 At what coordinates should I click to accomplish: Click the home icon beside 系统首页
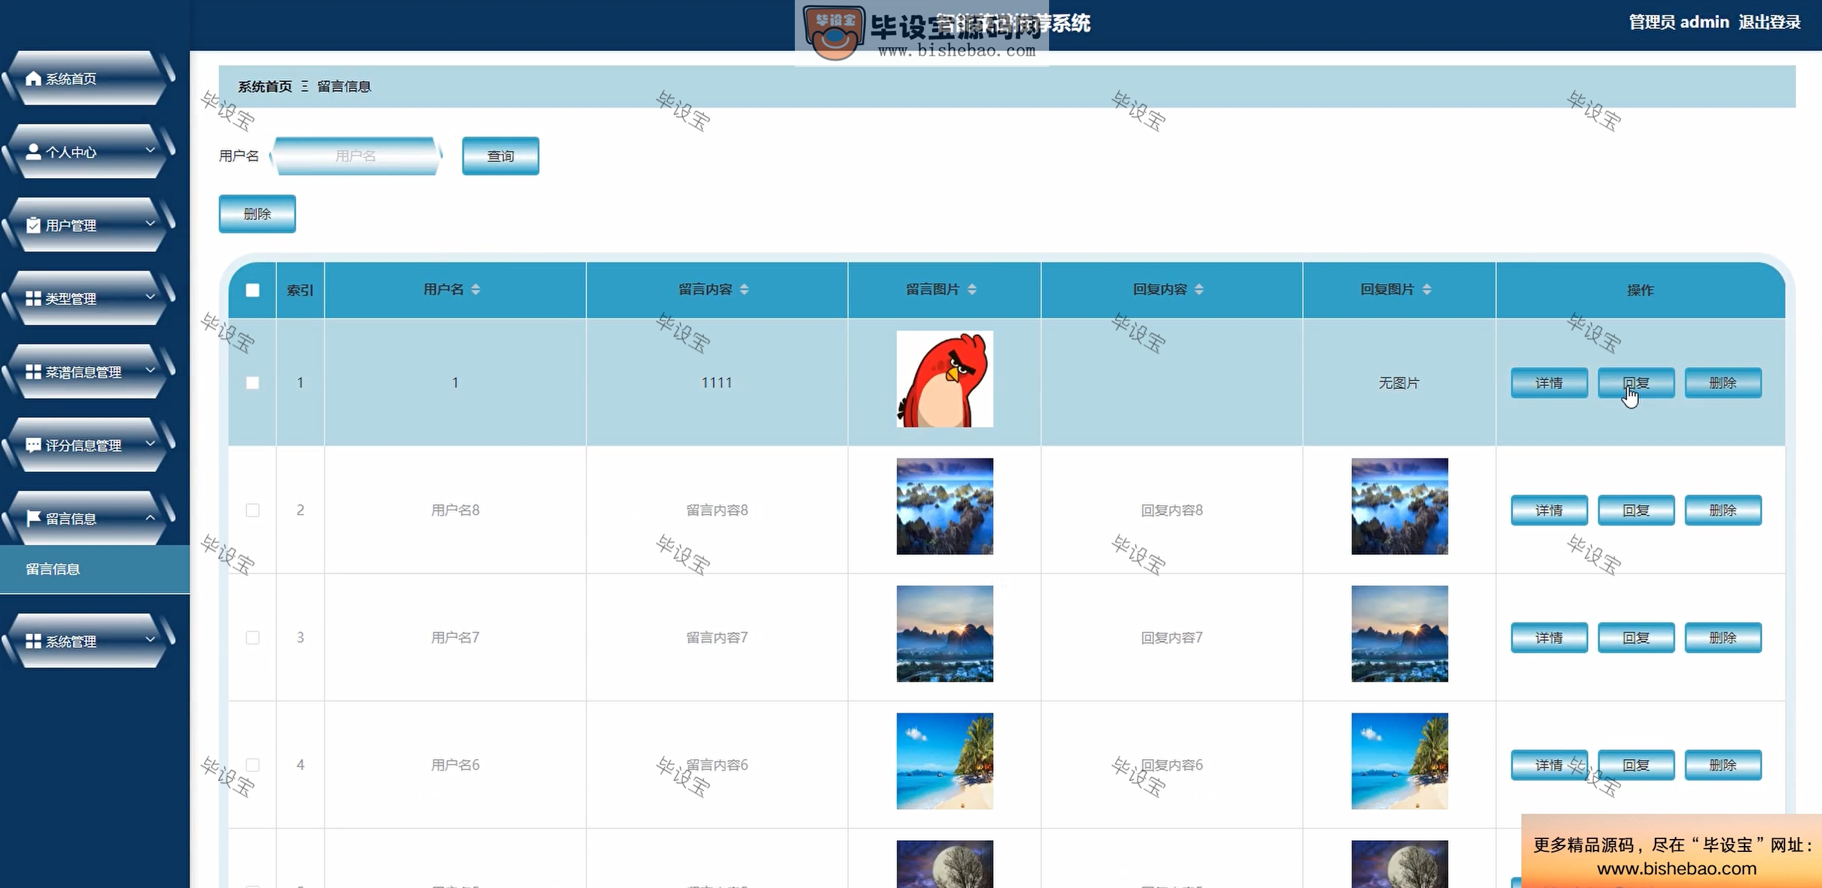[34, 78]
